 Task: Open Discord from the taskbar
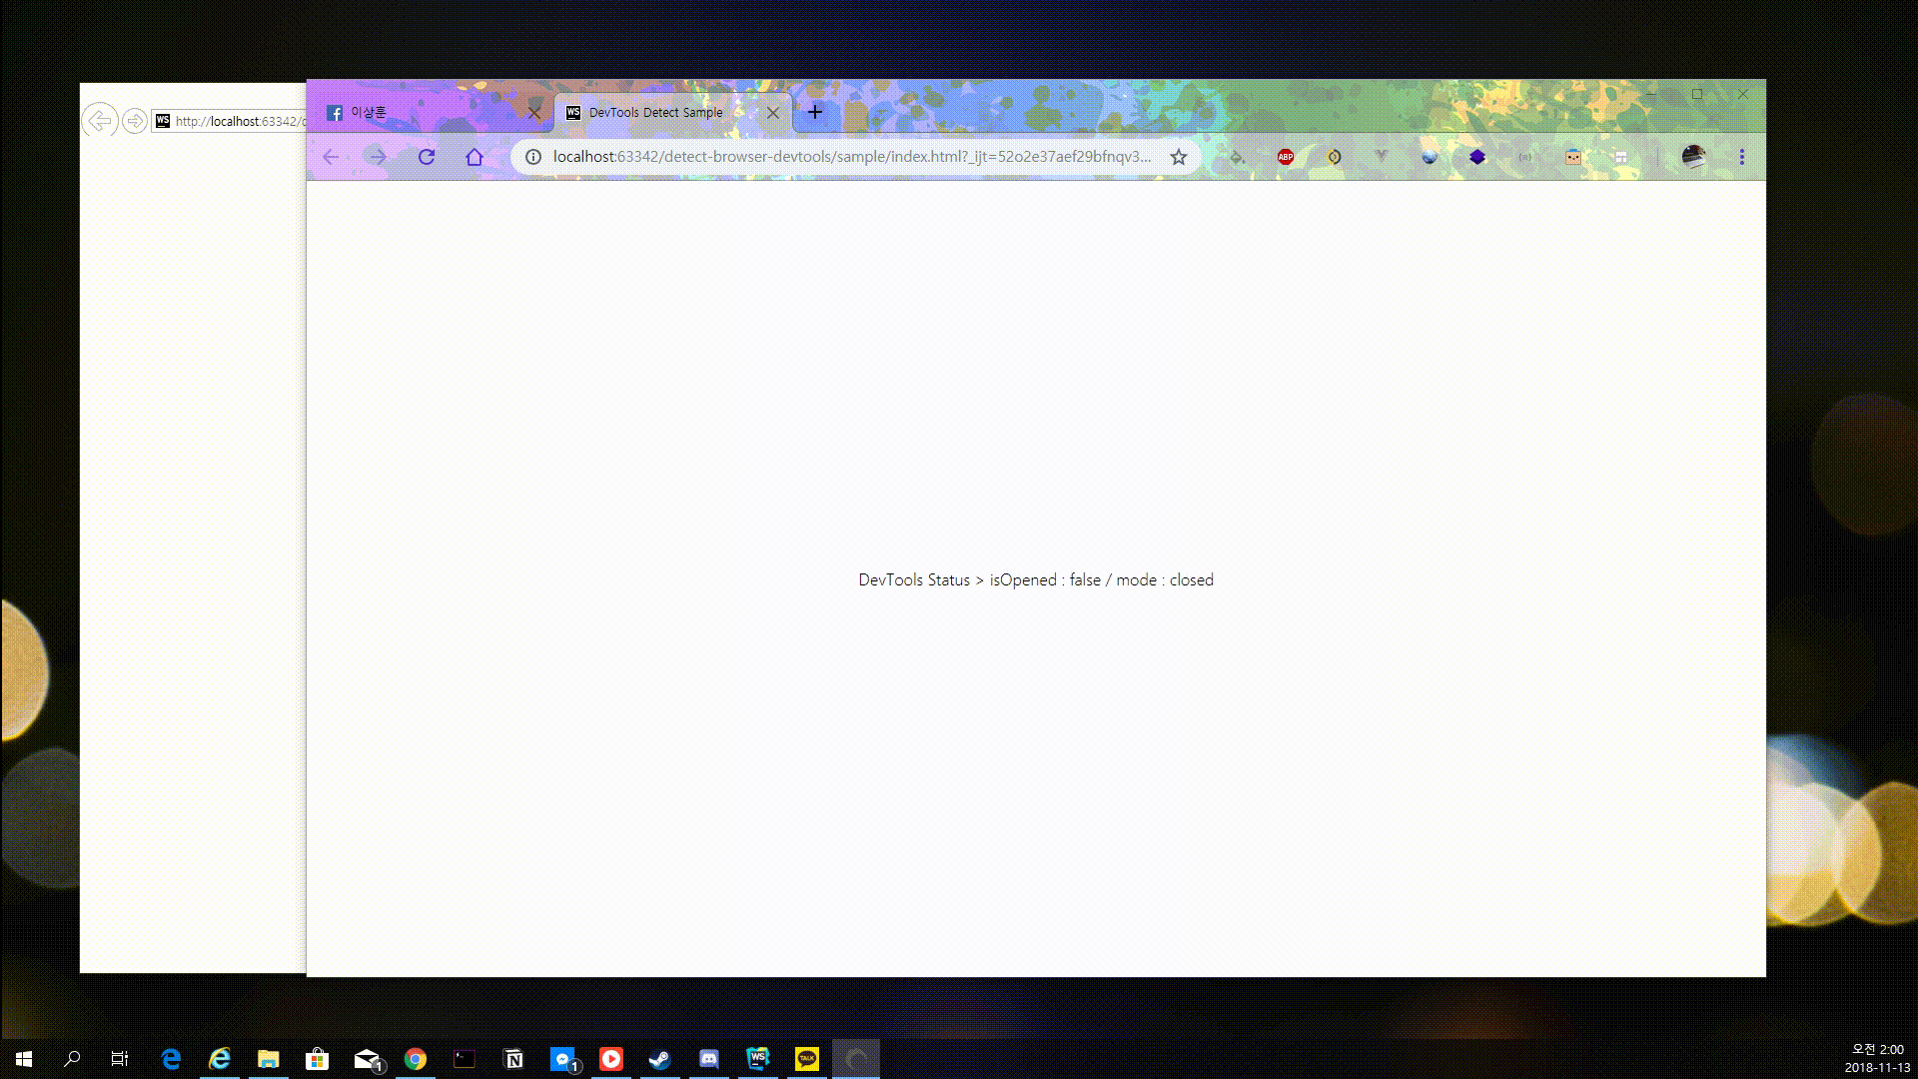pyautogui.click(x=709, y=1059)
